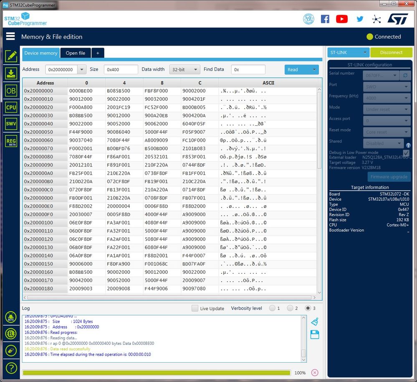The width and height of the screenshot is (417, 382).
Task: Open the ST-LINK interface dropdown
Action: pyautogui.click(x=348, y=52)
